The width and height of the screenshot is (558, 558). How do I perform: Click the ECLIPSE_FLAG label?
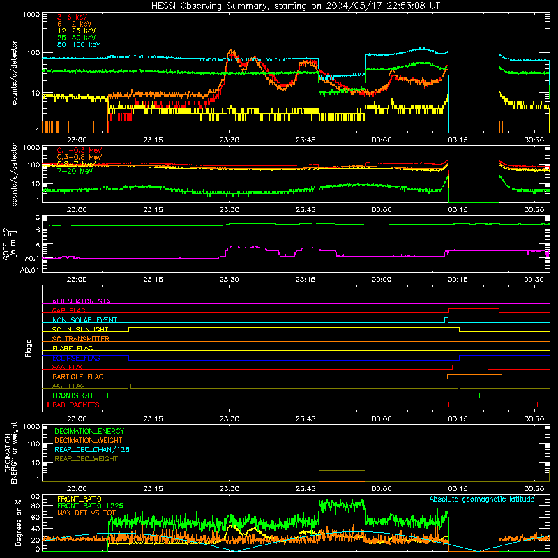point(76,358)
